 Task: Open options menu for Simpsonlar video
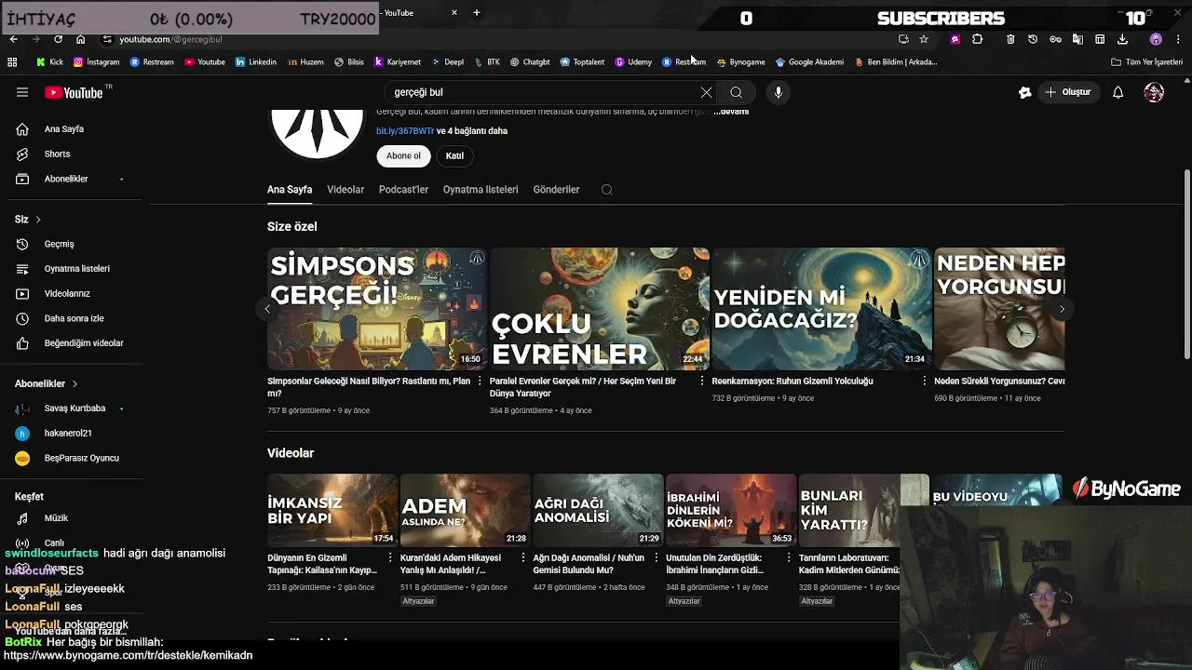point(480,382)
